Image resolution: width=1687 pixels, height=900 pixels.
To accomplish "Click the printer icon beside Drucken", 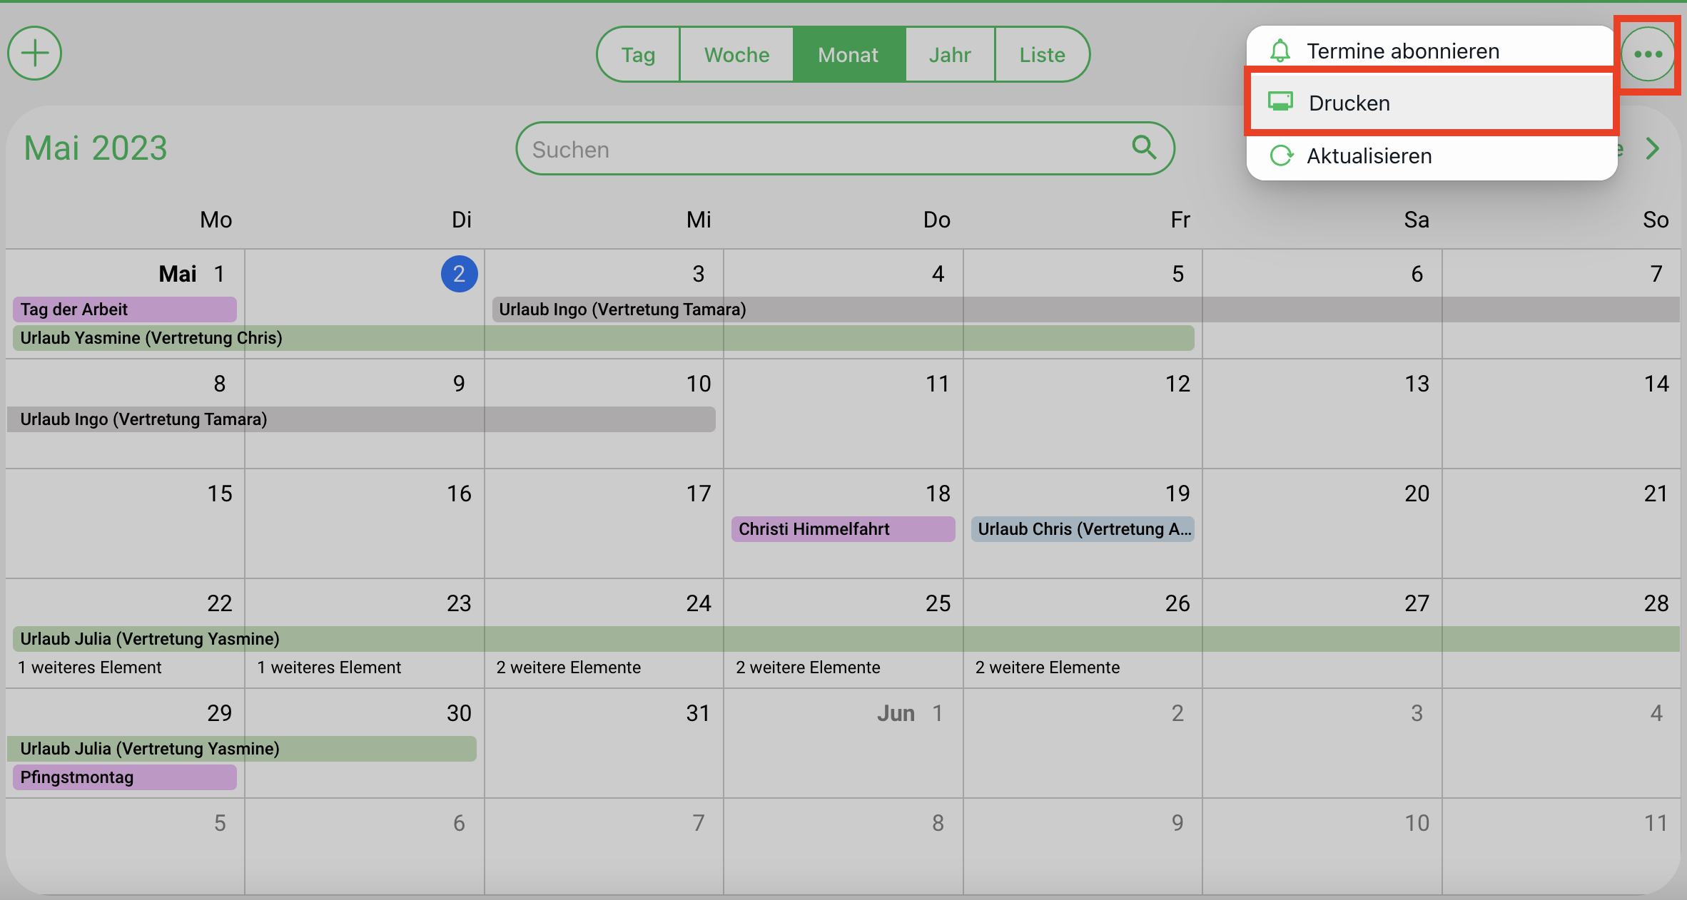I will pos(1280,102).
